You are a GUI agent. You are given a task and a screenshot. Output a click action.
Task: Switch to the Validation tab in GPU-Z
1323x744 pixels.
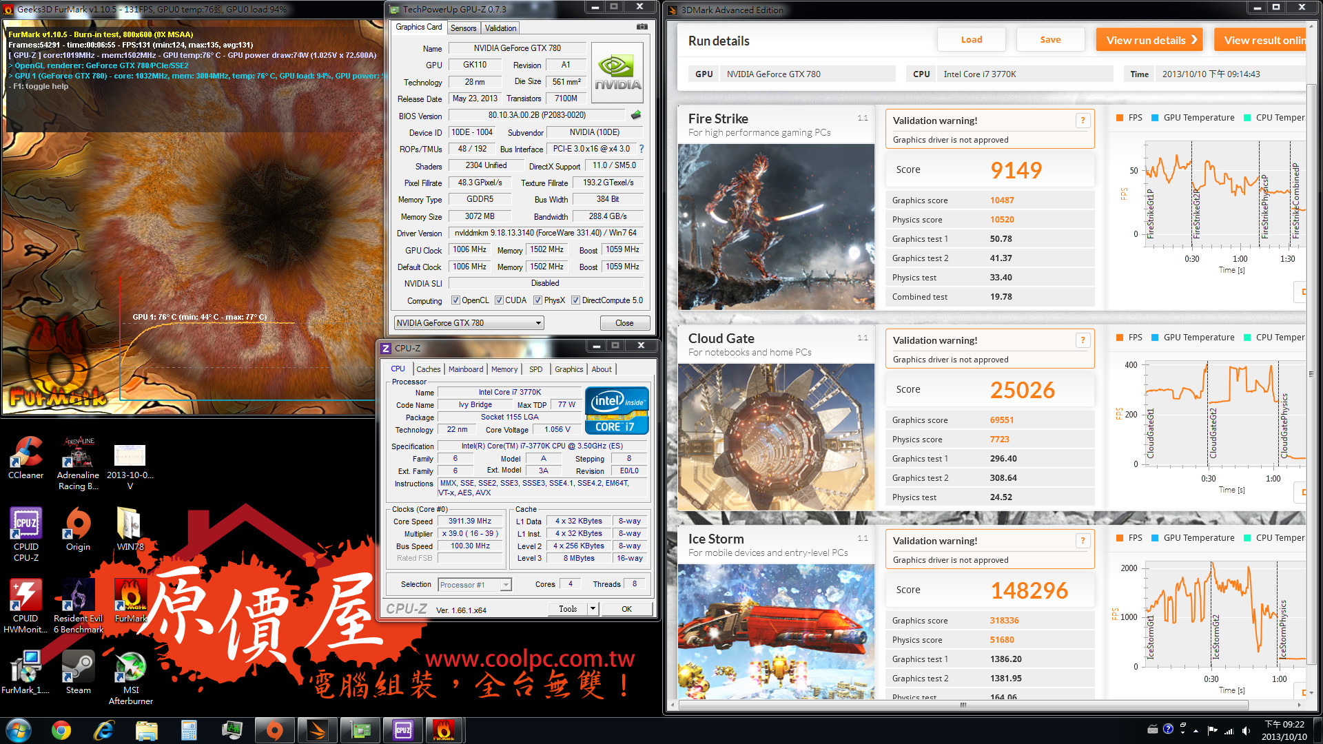(x=500, y=28)
